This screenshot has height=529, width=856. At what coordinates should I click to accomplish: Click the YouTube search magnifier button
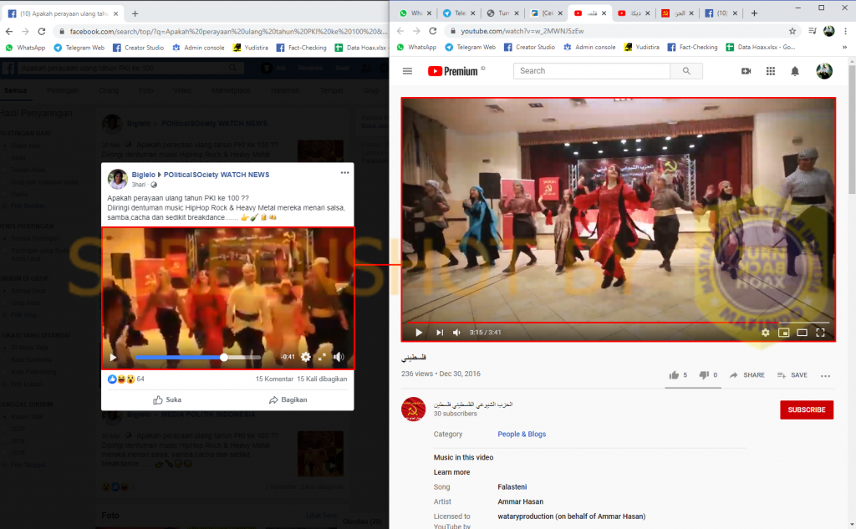tap(686, 72)
